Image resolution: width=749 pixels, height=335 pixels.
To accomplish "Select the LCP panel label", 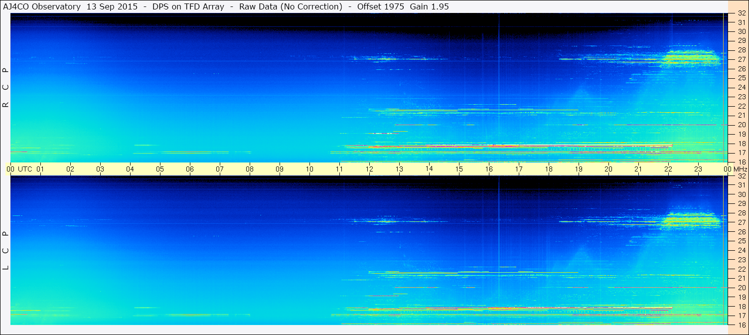I will [6, 250].
